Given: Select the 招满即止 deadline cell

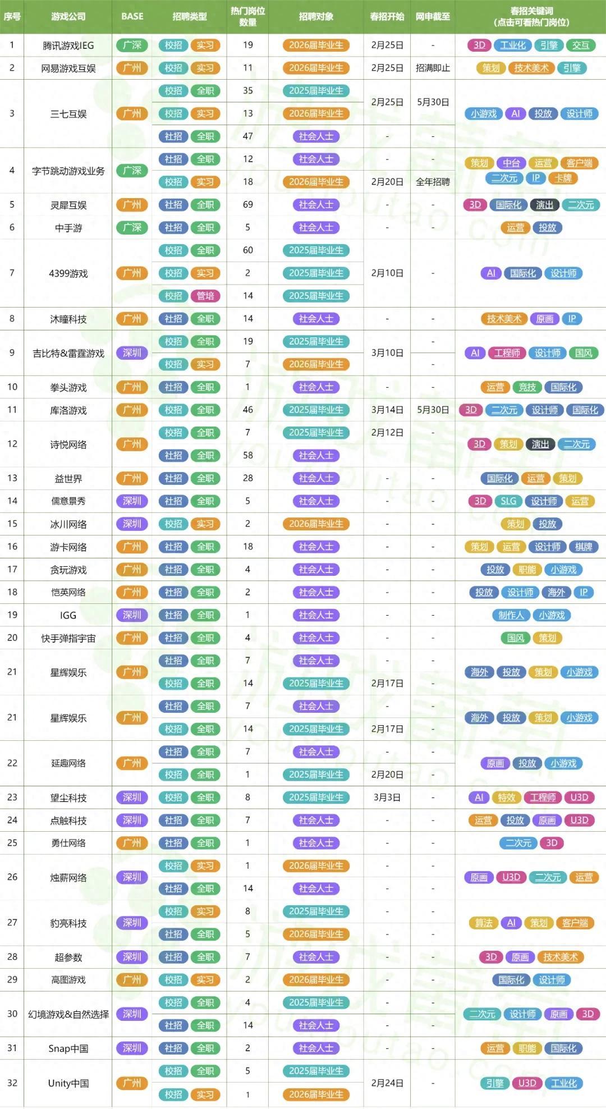Looking at the screenshot, I should [433, 68].
